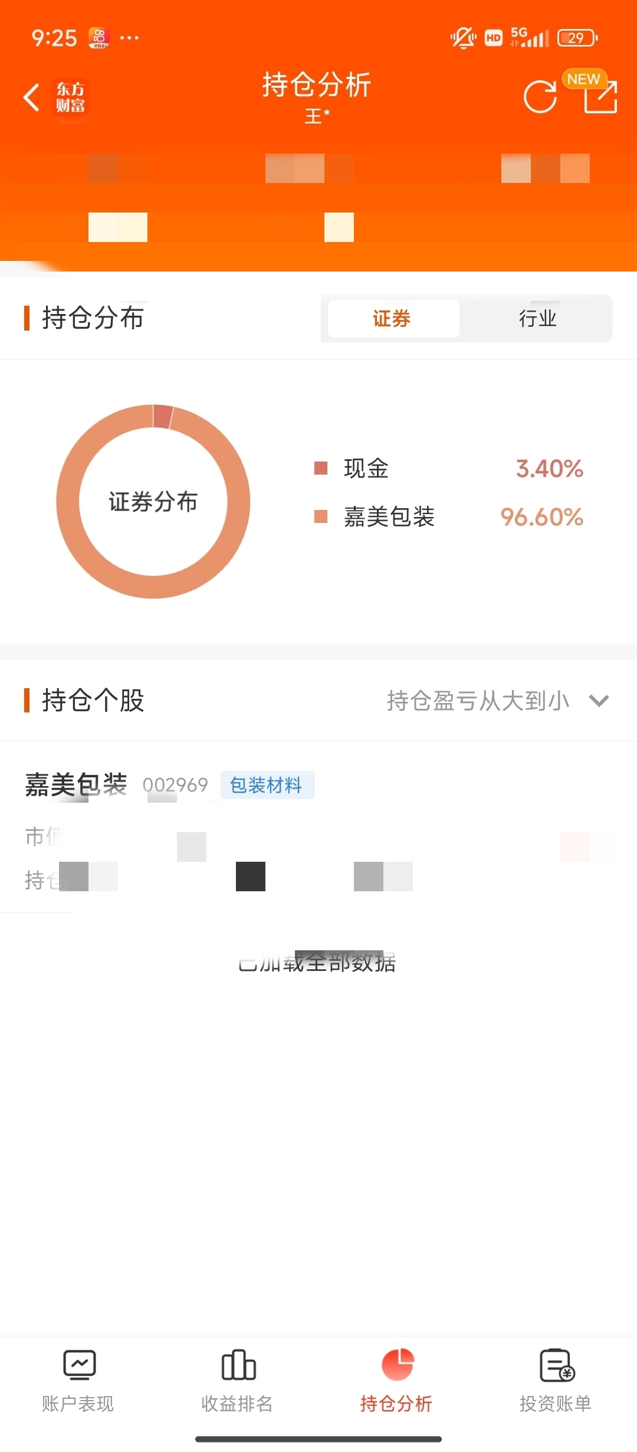637x1452 pixels.
Task: Open 账户表现 tab icon
Action: tap(79, 1365)
